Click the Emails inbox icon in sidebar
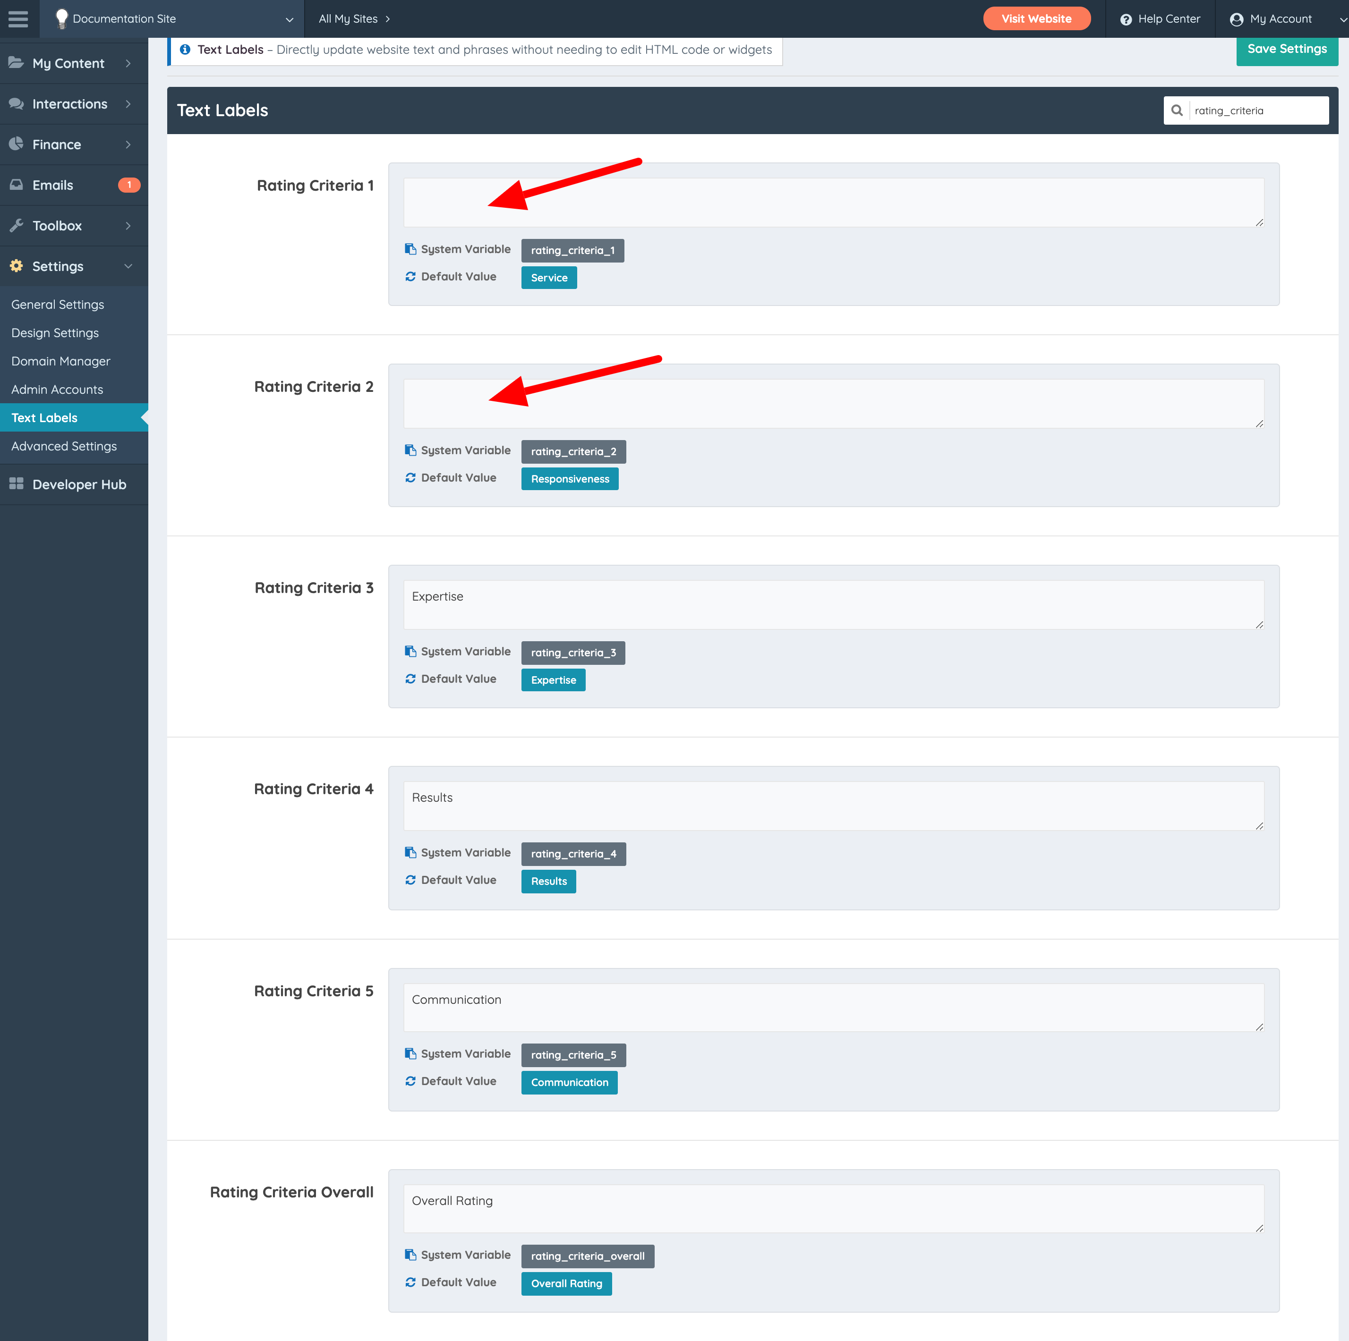 16,185
